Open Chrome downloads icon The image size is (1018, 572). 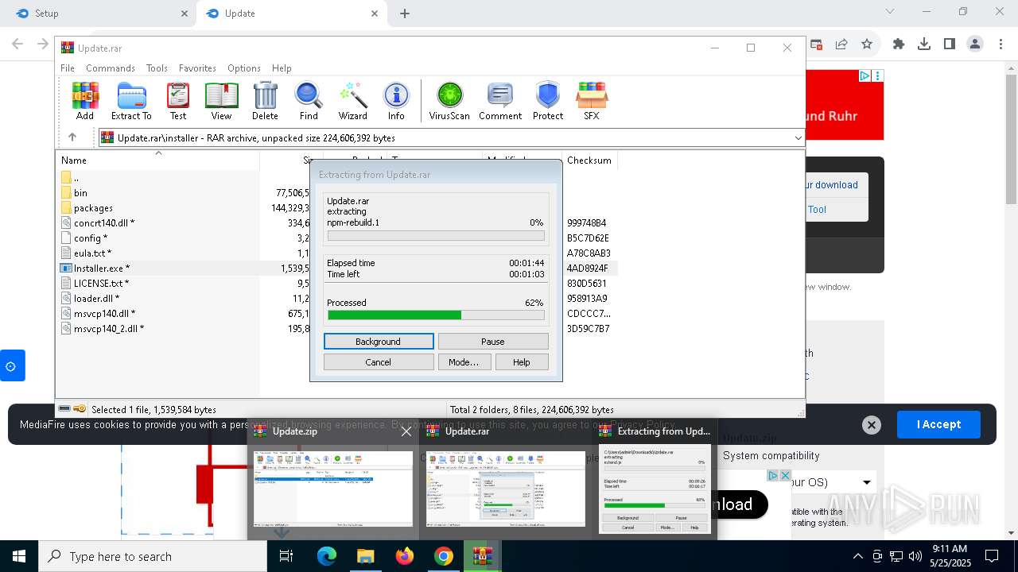[x=924, y=44]
